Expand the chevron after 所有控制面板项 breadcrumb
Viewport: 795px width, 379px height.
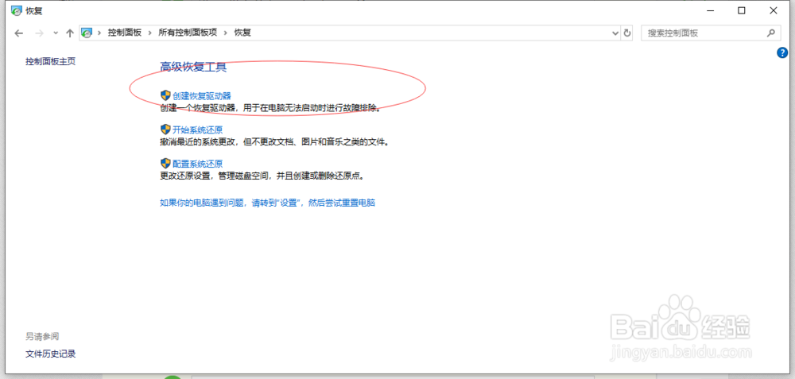[x=226, y=33]
